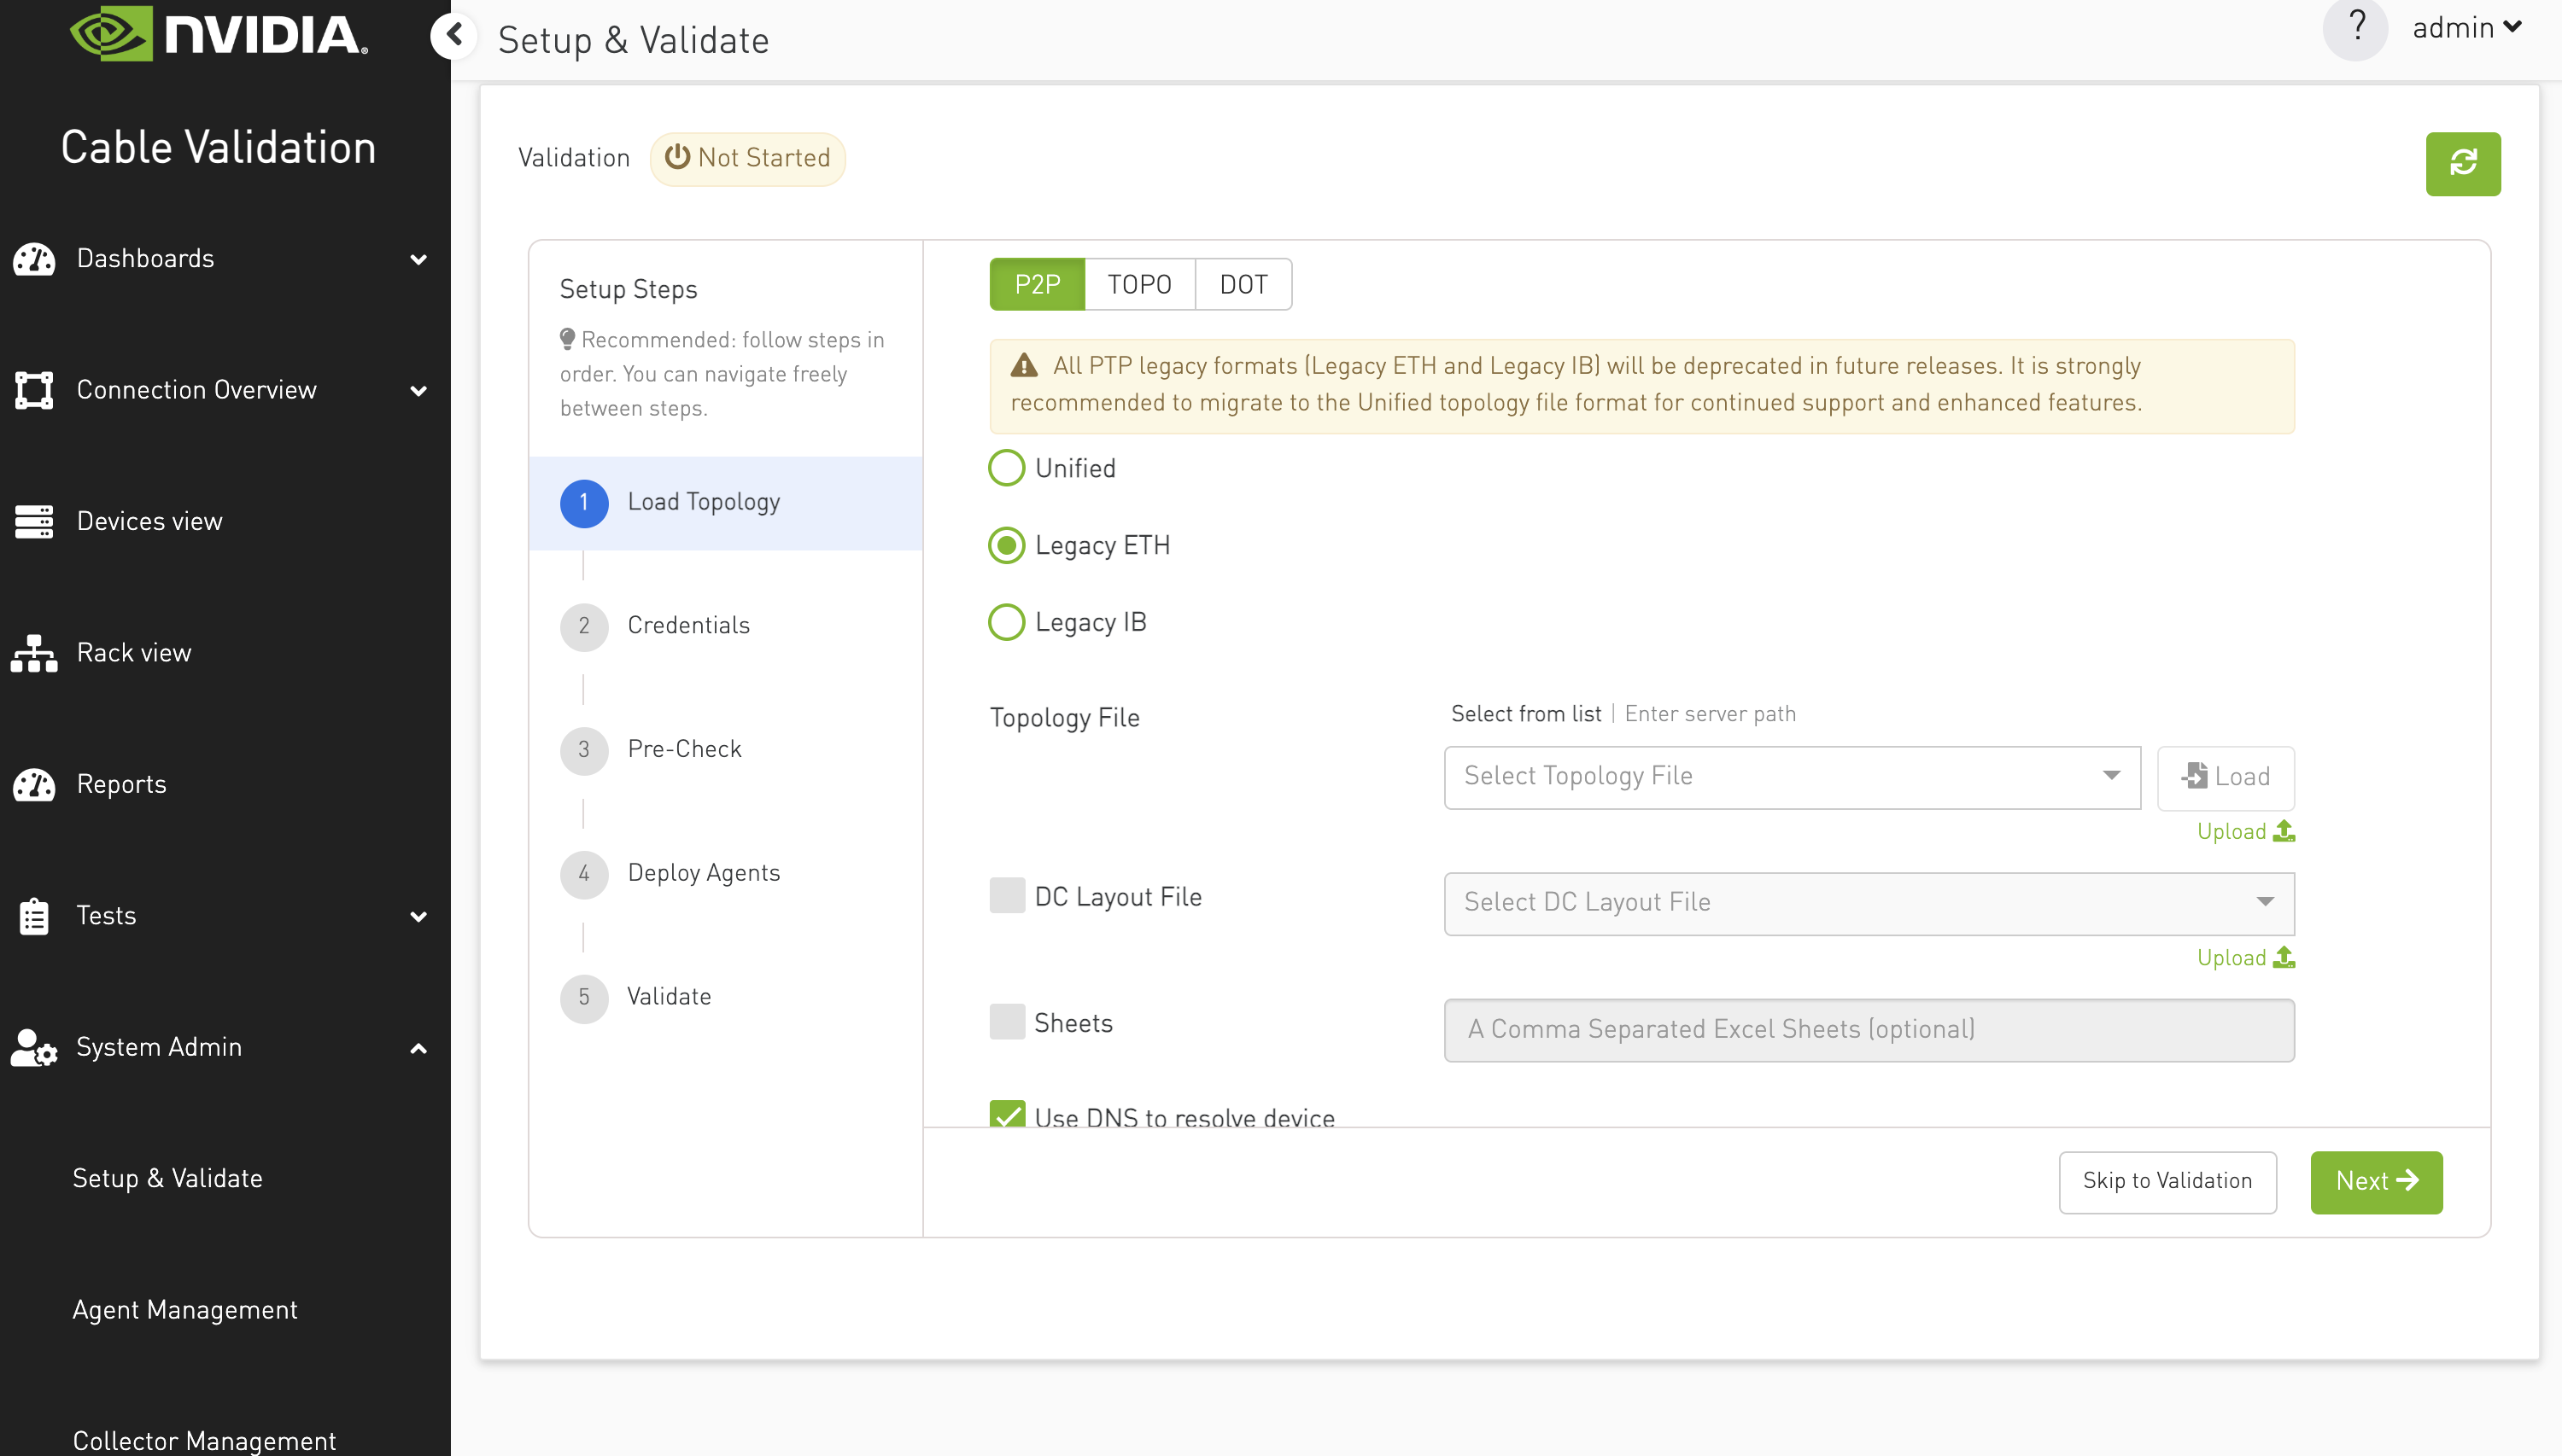This screenshot has height=1456, width=2562.
Task: Choose the Enter server path option
Action: point(1710,714)
